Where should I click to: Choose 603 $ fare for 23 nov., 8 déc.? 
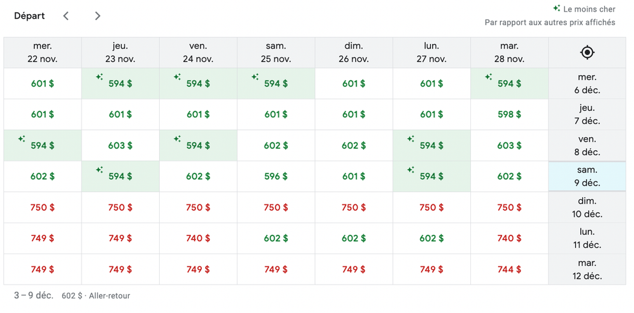pos(120,146)
